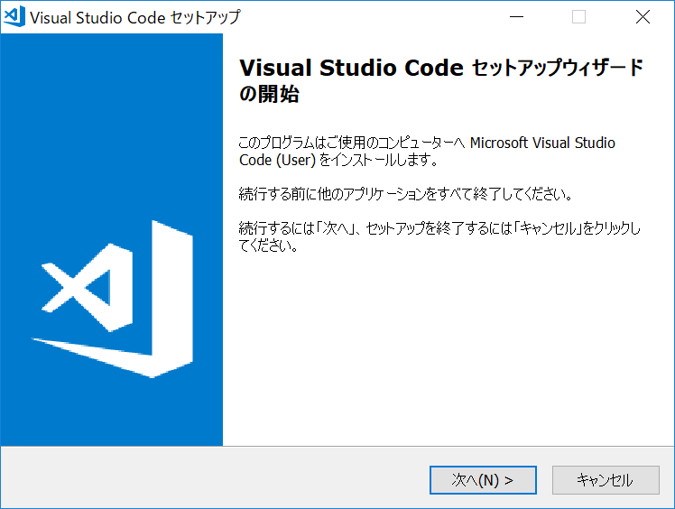Screen dimensions: 675x509
Task: Cancel setup with the キャンセル button
Action: tap(605, 480)
